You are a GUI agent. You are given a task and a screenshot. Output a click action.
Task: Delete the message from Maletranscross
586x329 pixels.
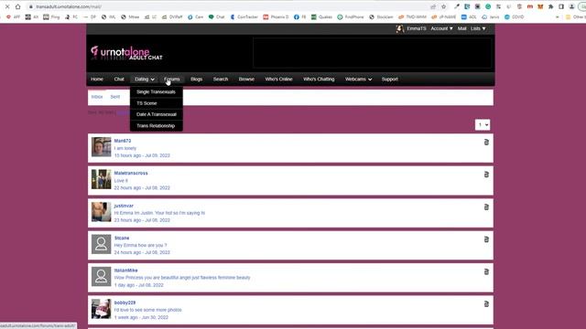point(486,175)
